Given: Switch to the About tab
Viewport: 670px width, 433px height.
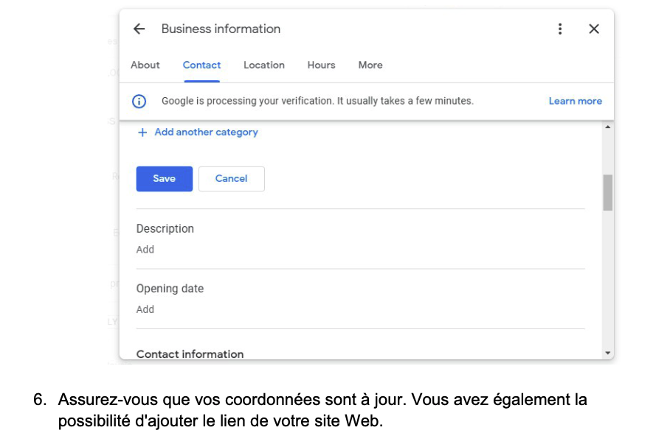Looking at the screenshot, I should [145, 65].
